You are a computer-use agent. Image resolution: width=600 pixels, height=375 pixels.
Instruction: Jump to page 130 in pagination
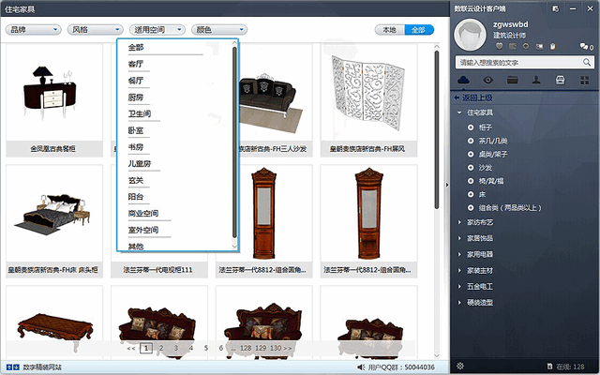click(276, 348)
